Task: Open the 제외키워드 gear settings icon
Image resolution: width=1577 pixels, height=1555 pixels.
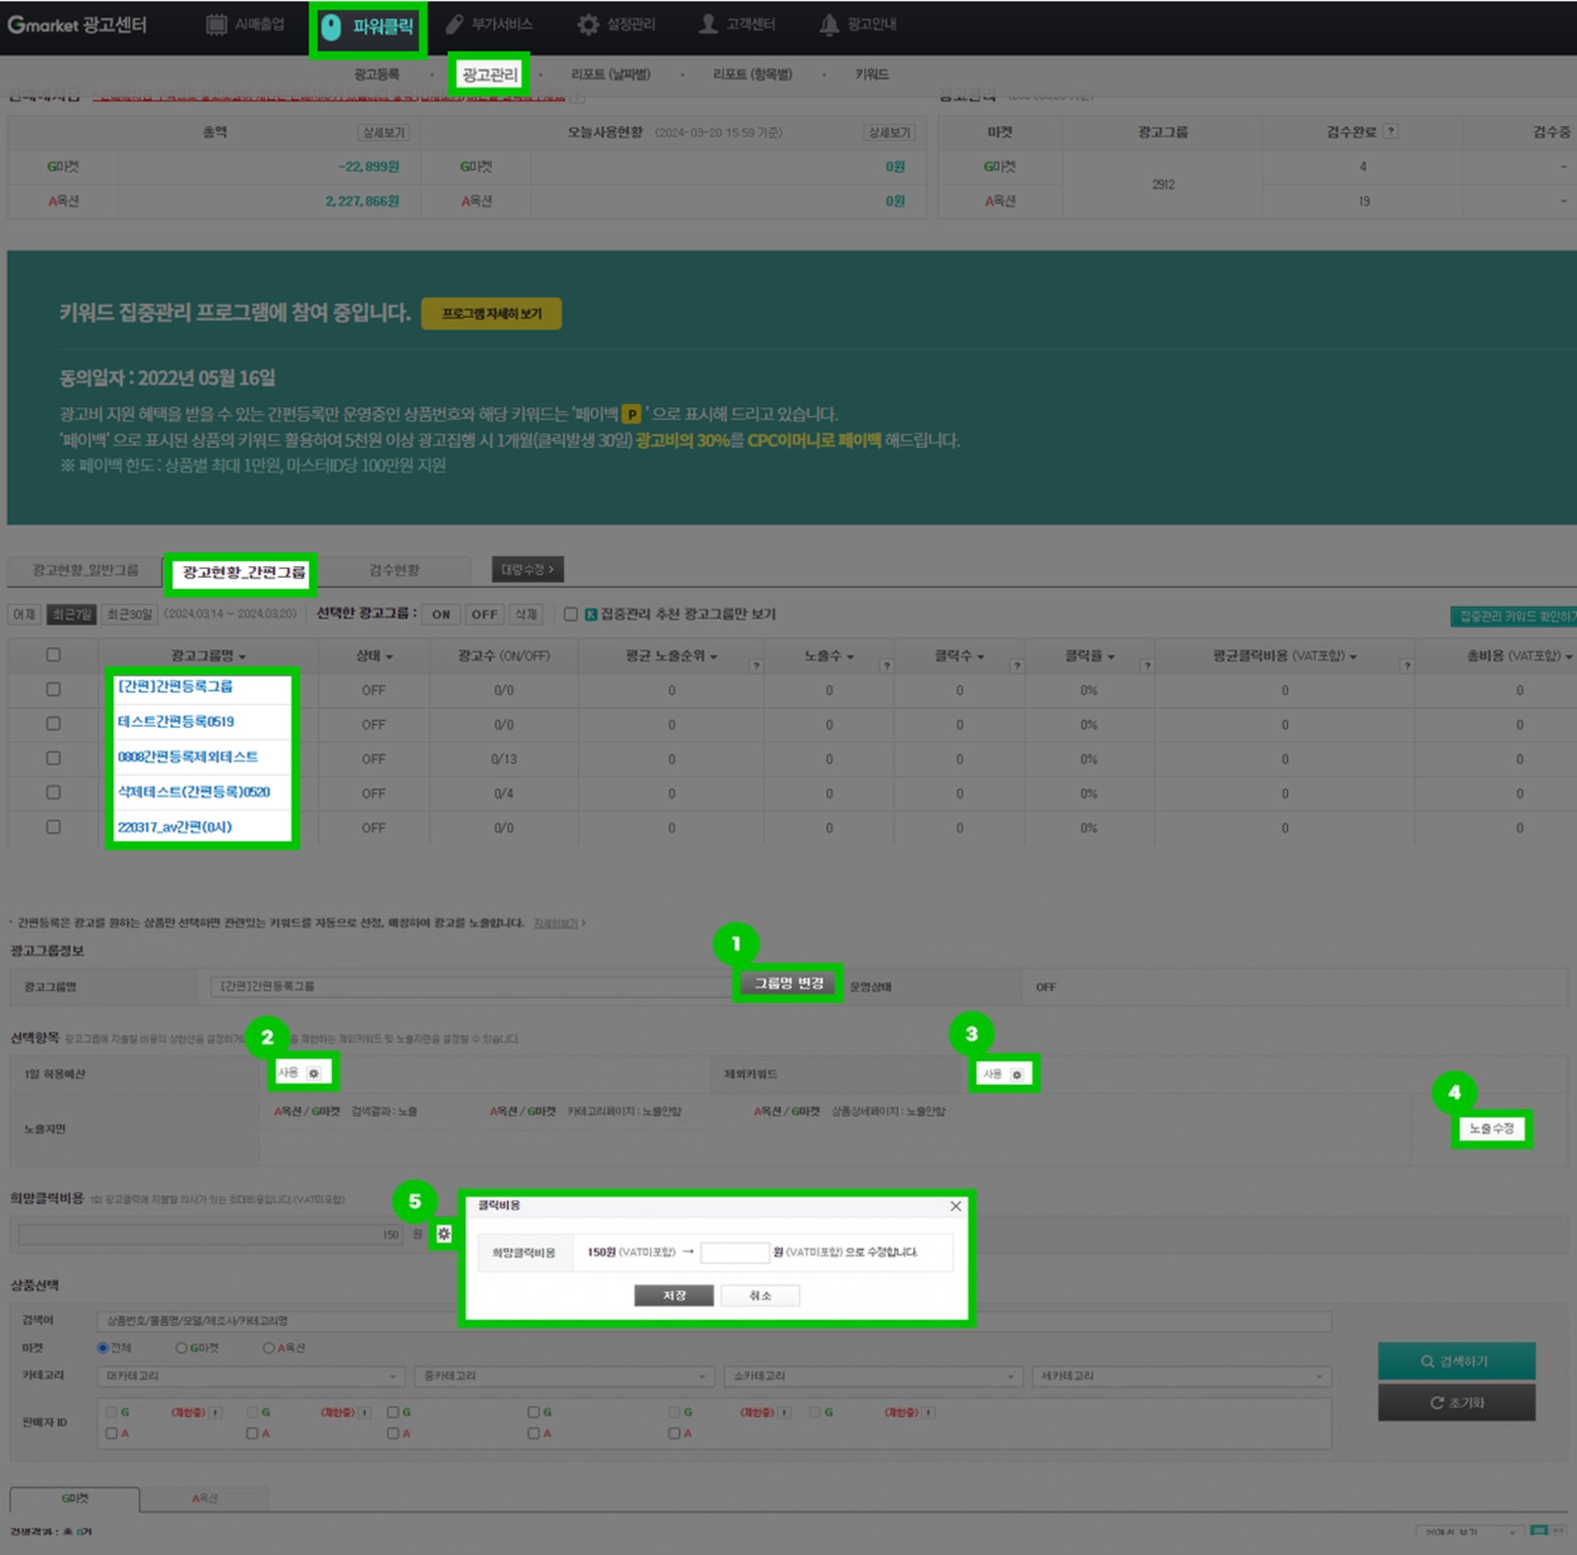Action: click(x=1017, y=1075)
